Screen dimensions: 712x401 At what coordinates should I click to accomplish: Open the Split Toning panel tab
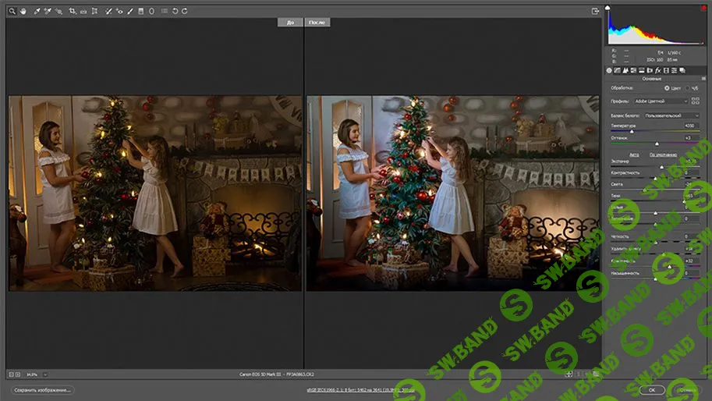(x=642, y=70)
